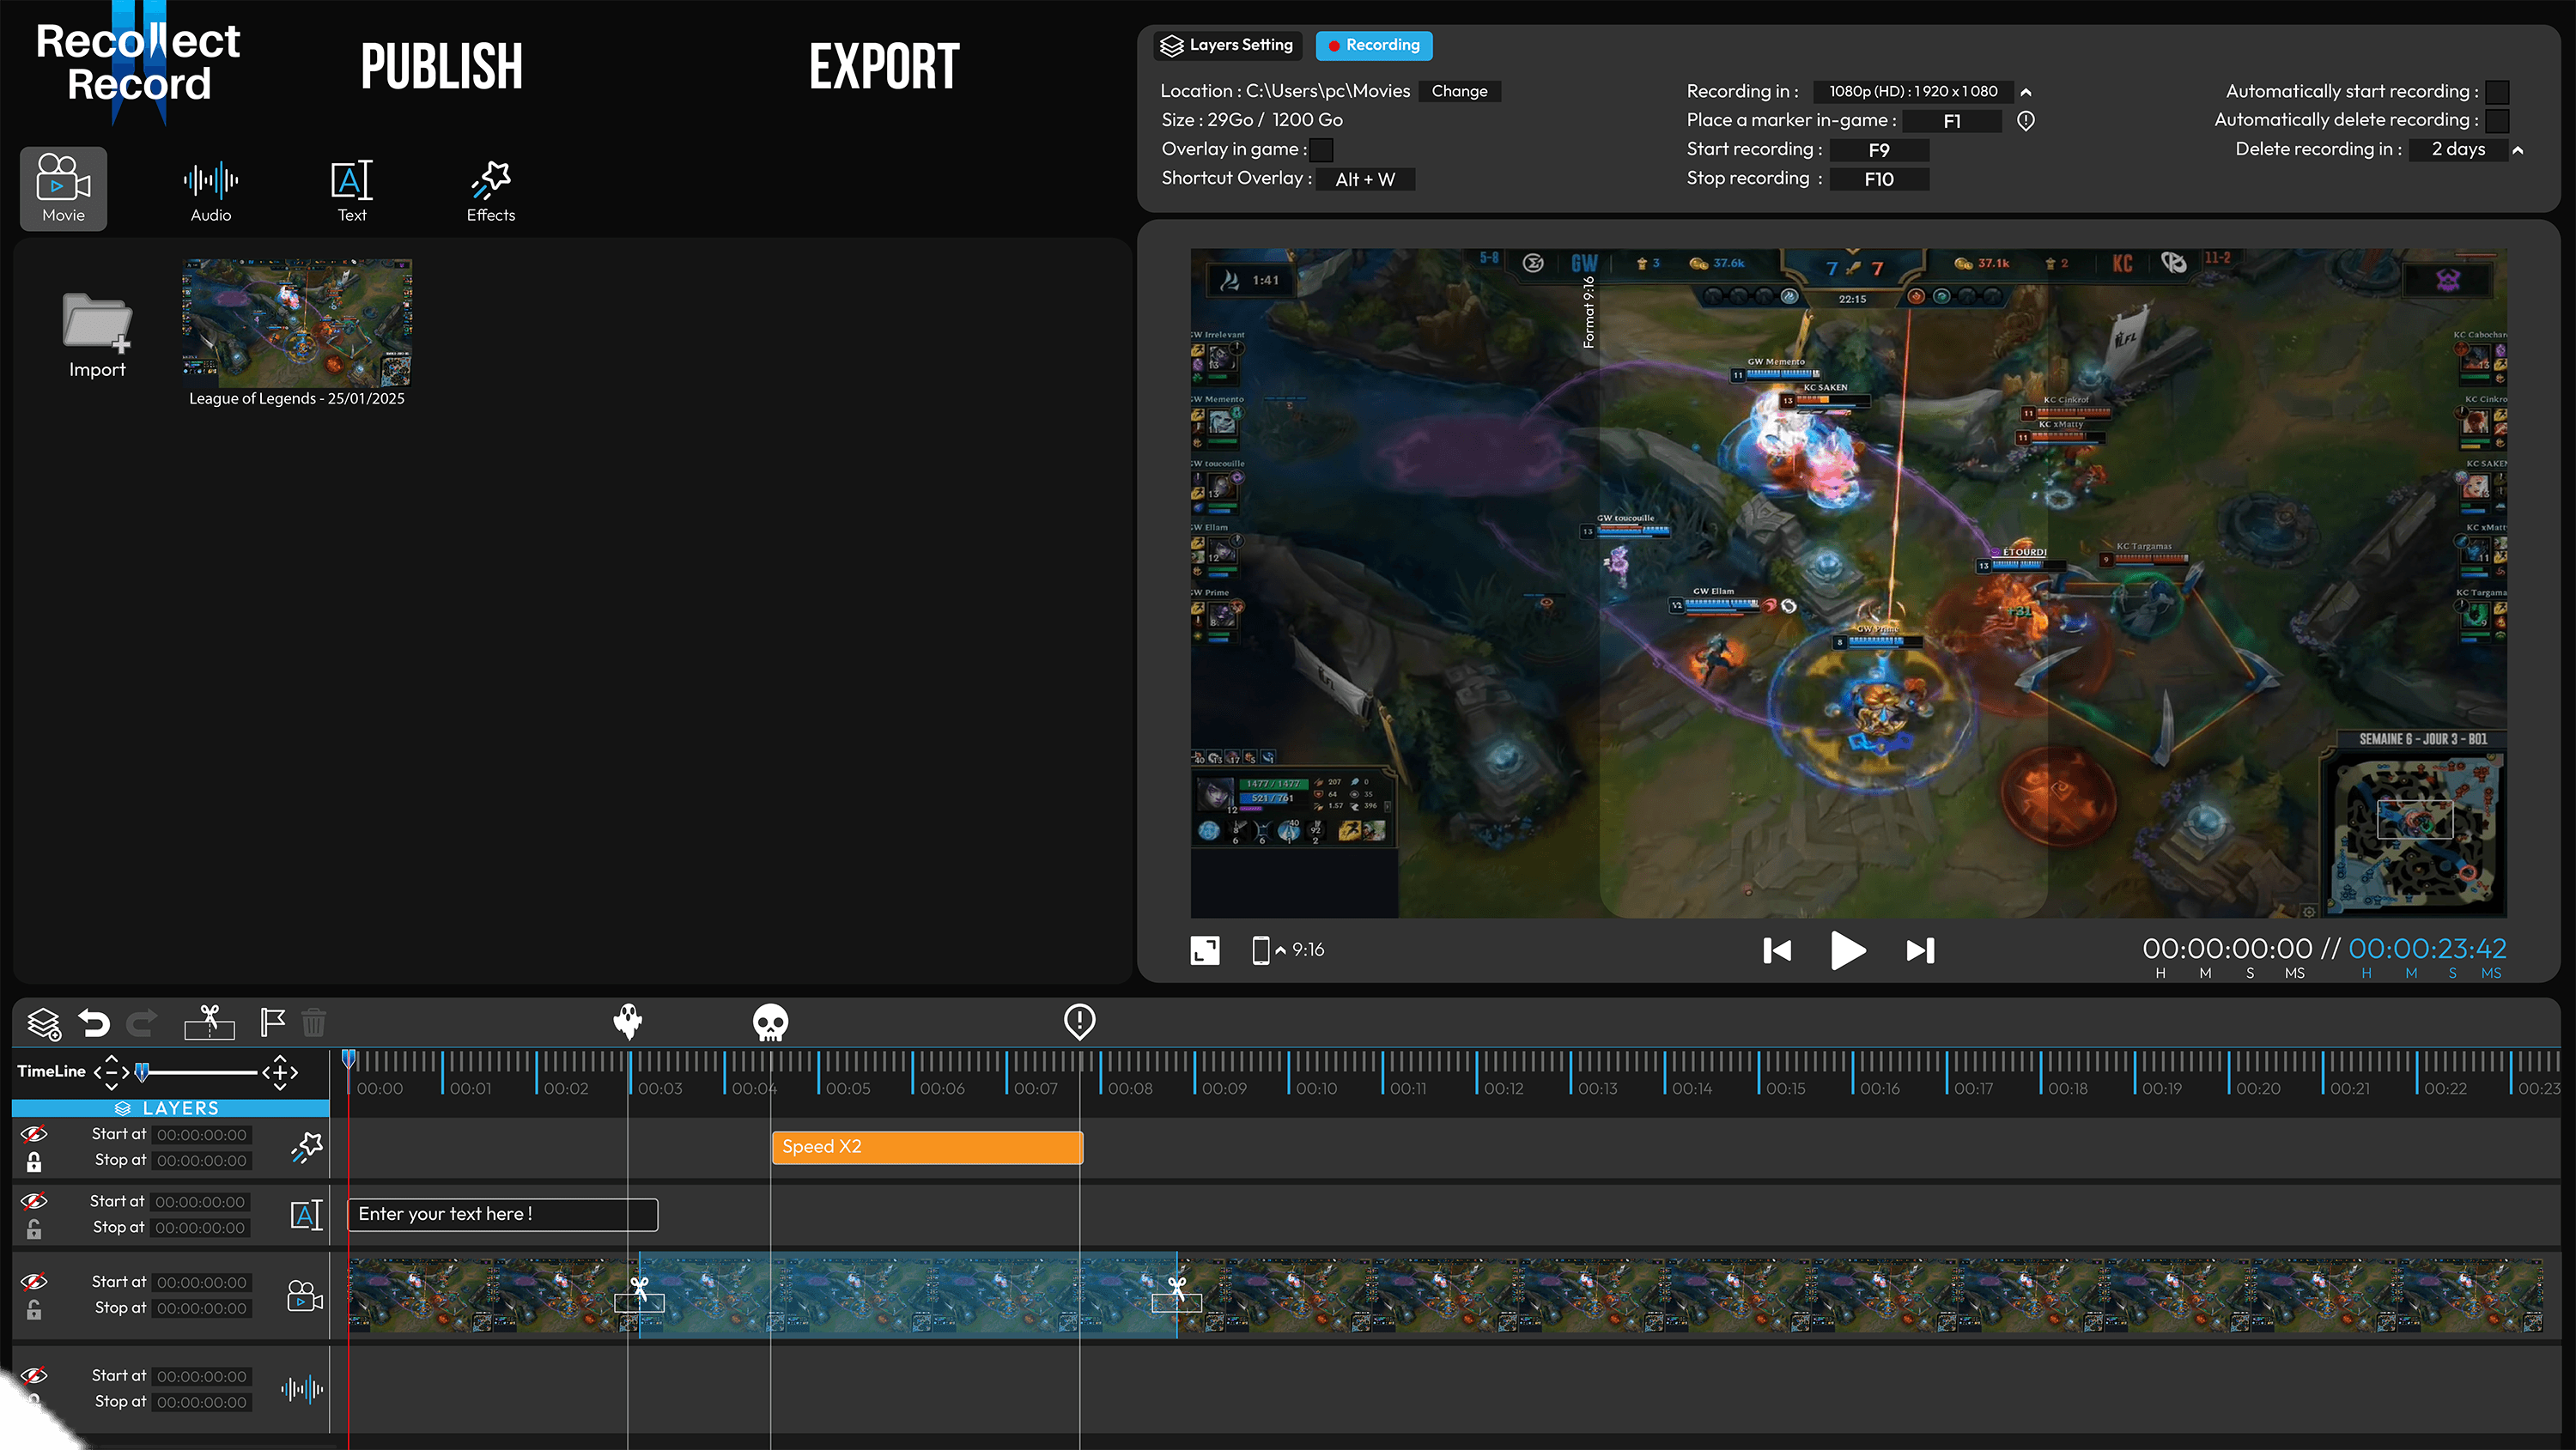Click the Start at field of effects layer
Image resolution: width=2576 pixels, height=1450 pixels.
(x=202, y=1135)
